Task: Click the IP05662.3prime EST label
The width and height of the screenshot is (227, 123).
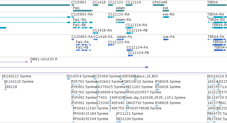Action: 84,103
